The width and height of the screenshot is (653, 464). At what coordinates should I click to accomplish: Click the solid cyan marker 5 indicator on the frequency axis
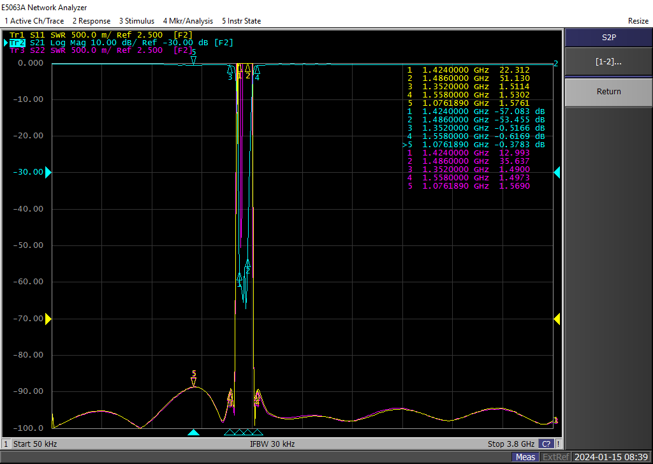[194, 433]
